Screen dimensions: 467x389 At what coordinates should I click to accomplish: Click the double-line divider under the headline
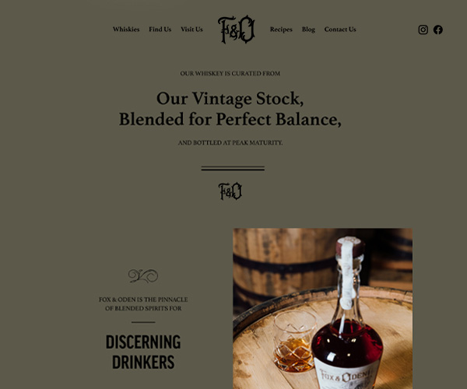click(233, 169)
